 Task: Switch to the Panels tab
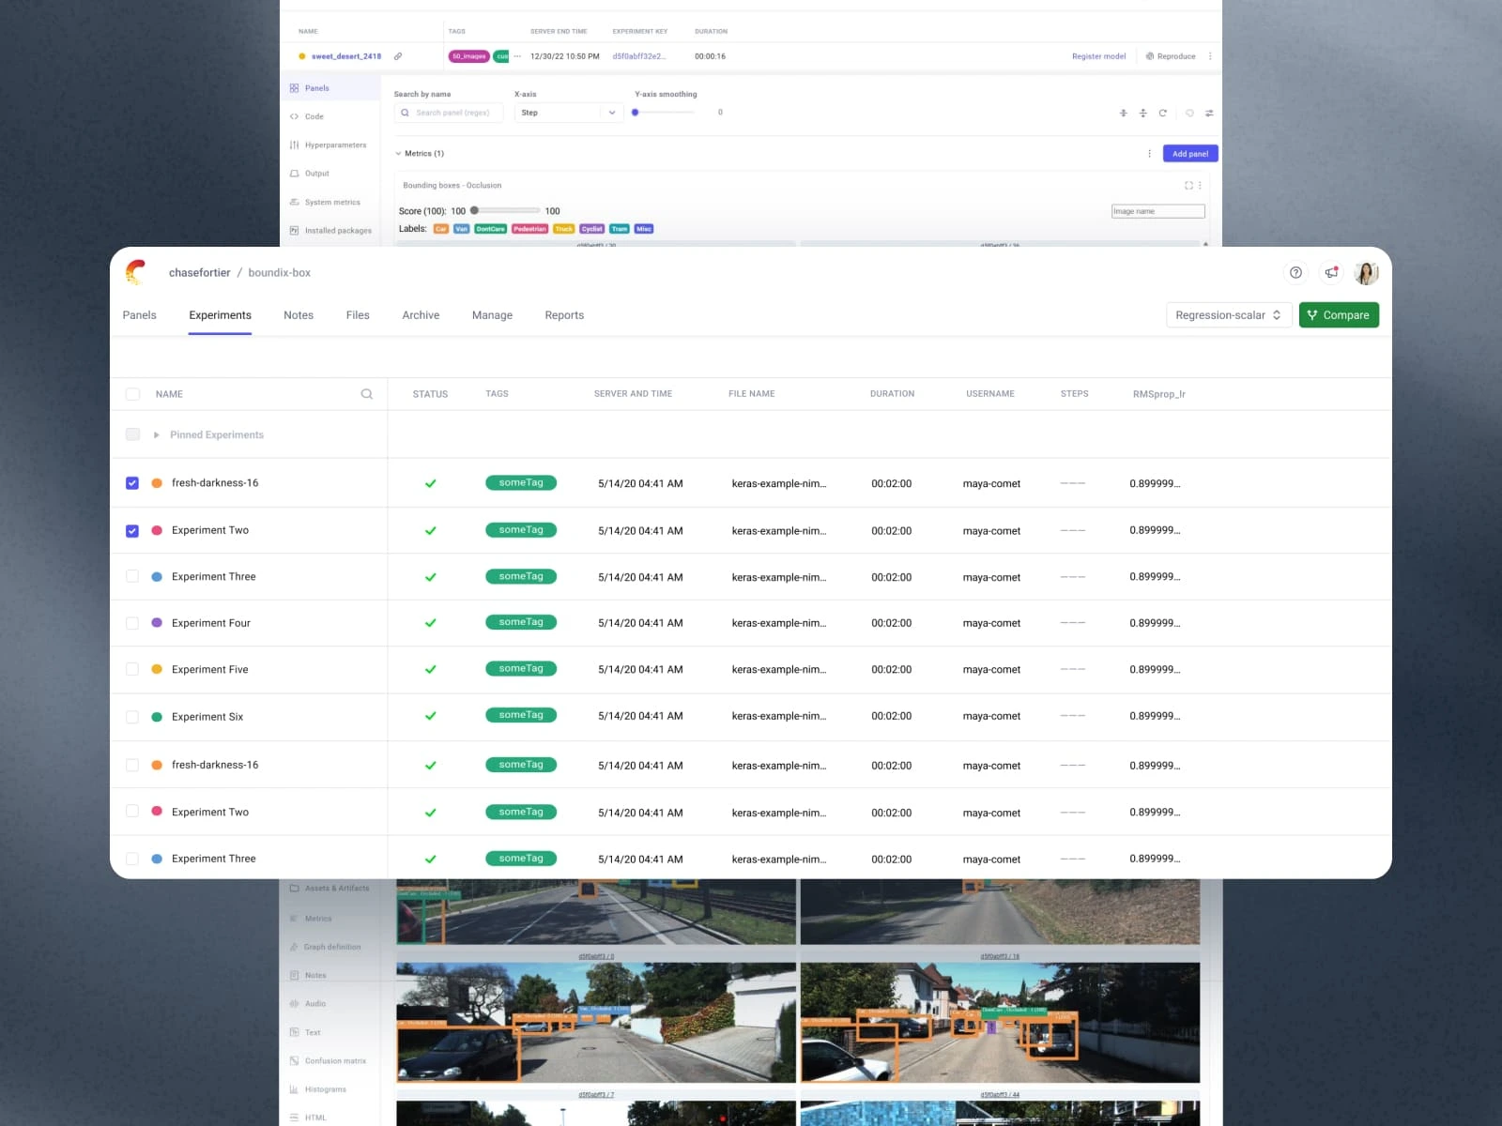point(139,315)
